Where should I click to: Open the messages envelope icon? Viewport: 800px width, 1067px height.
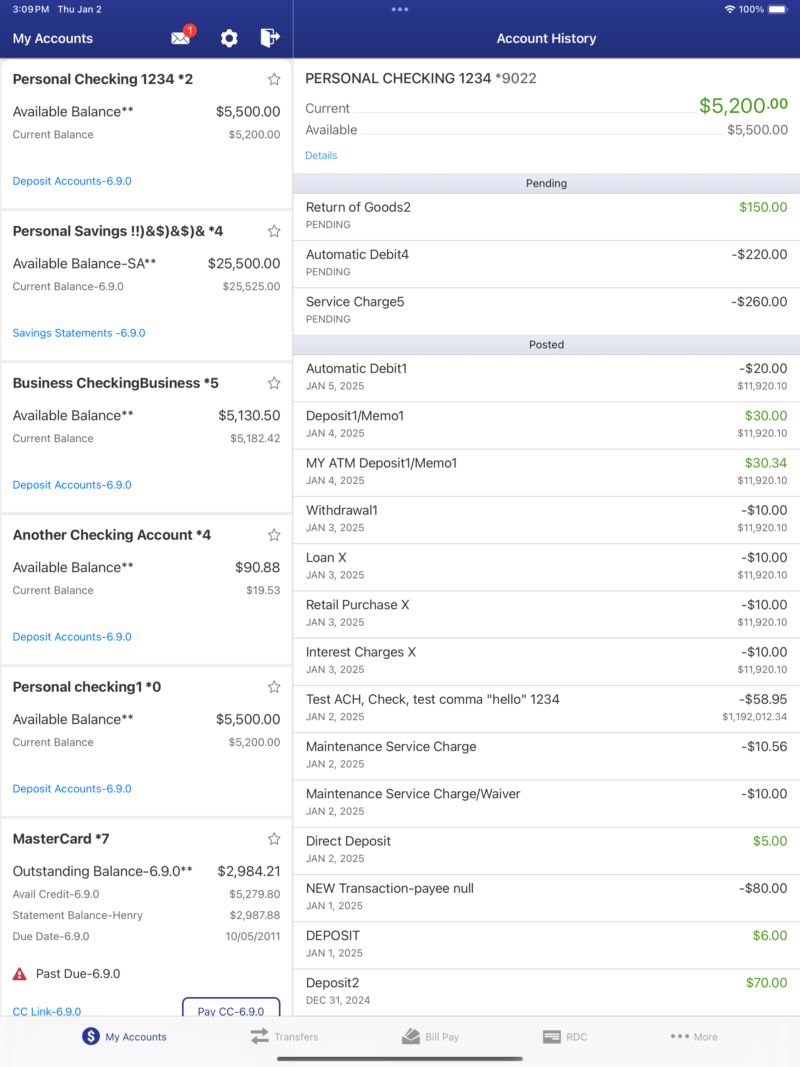181,37
